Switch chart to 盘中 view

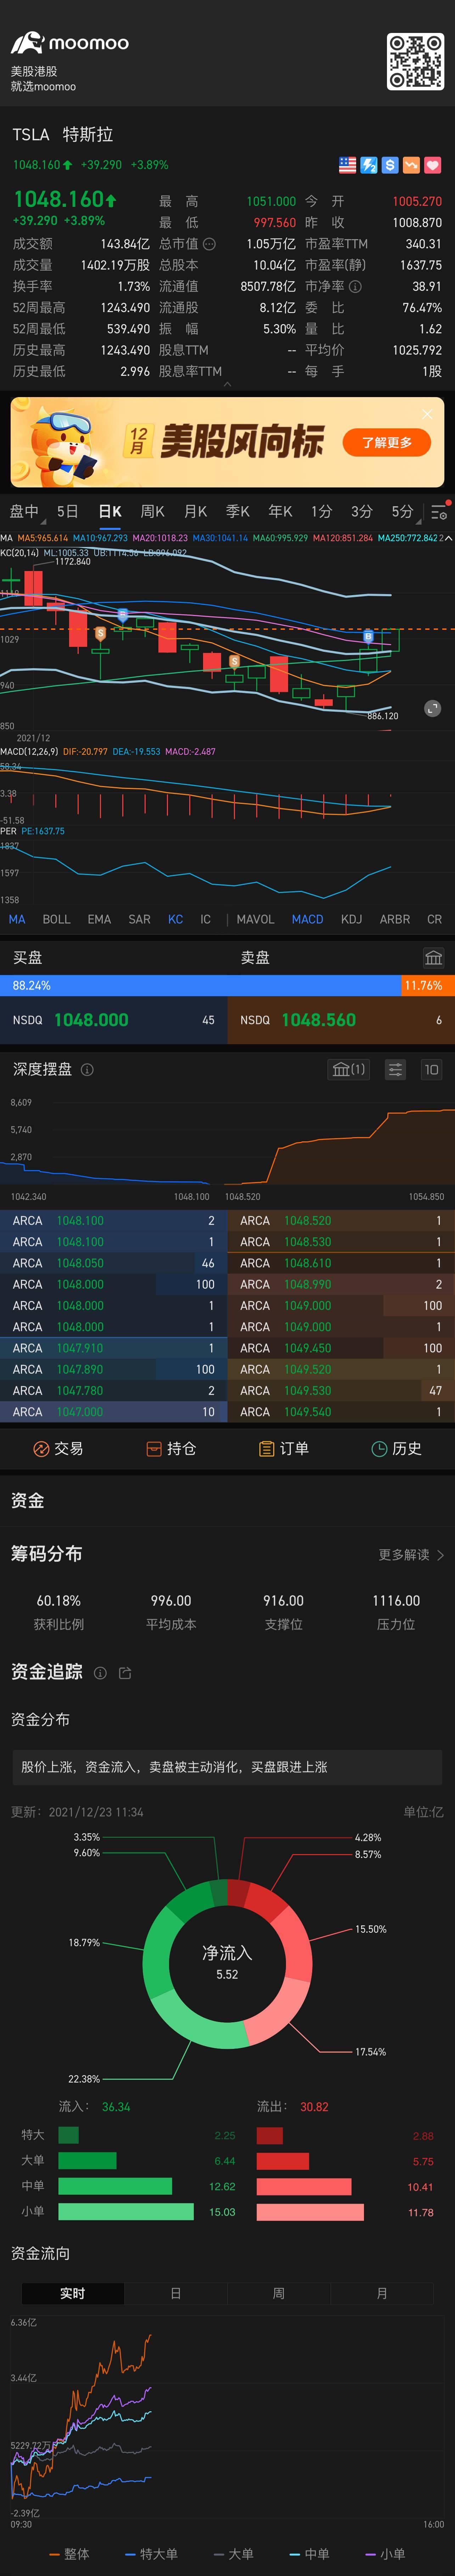coord(24,512)
